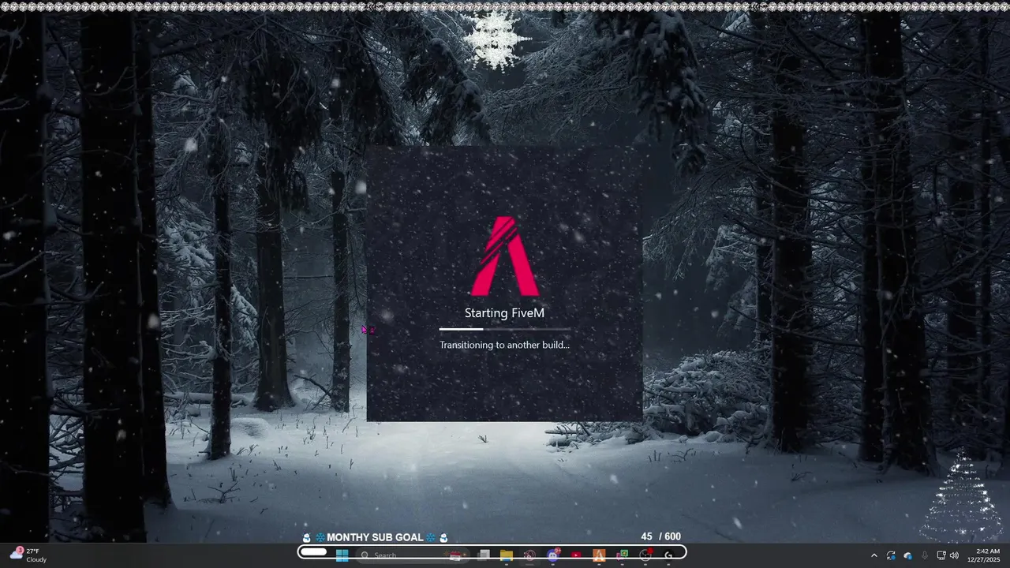1010x568 pixels.
Task: Open the volume speaker tray icon
Action: coord(955,555)
